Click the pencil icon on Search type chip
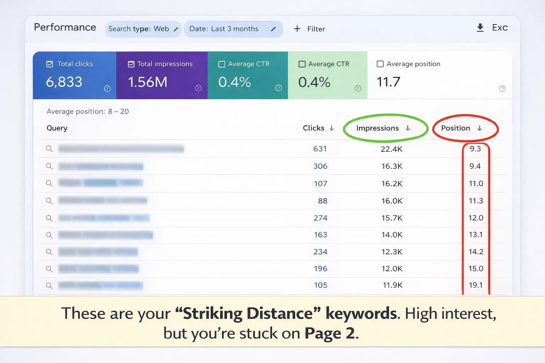This screenshot has height=363, width=545. [x=176, y=29]
